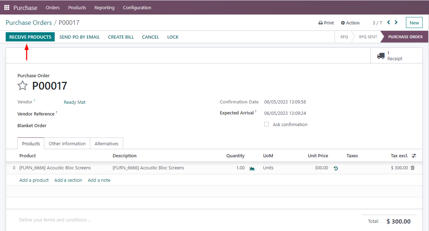The width and height of the screenshot is (429, 231).
Task: Select the Purchase Order status stage
Action: [405, 37]
